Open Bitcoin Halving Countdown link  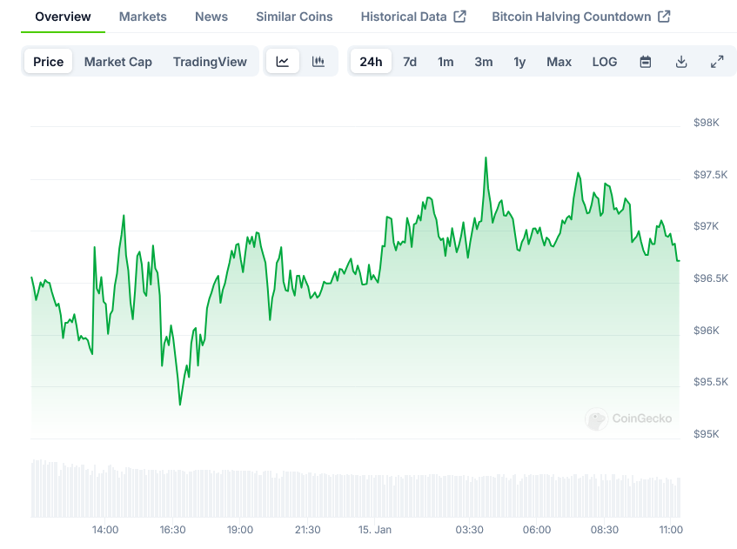pos(580,17)
